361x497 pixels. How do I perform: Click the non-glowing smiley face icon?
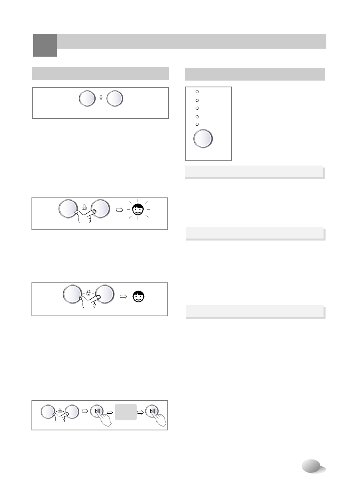(x=137, y=297)
